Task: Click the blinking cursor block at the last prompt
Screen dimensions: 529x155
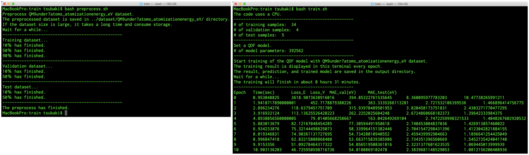Action: [x=66, y=113]
